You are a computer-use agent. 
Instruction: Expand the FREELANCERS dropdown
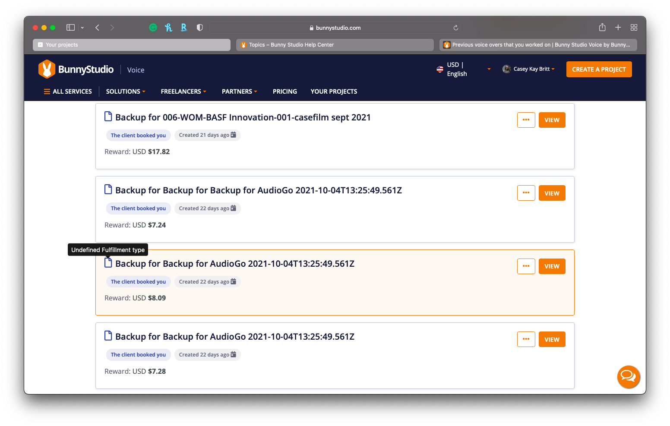pyautogui.click(x=183, y=92)
